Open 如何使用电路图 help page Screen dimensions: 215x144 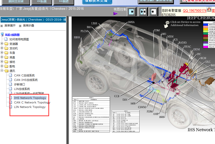point(19,39)
